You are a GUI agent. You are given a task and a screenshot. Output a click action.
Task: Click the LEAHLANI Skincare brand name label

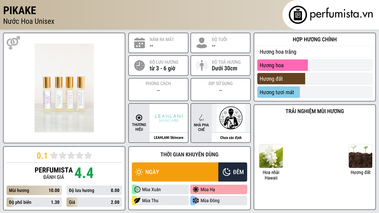point(168,138)
